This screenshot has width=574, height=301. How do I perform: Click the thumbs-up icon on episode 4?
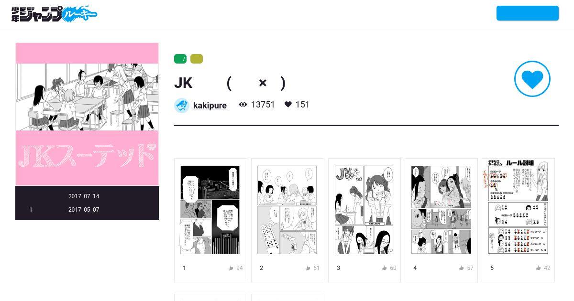click(462, 268)
